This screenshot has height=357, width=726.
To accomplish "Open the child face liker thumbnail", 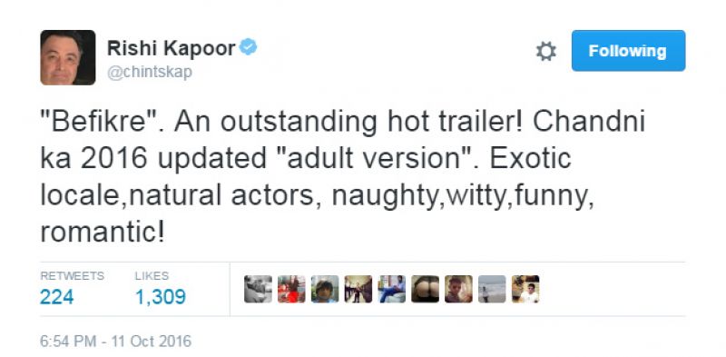I will pyautogui.click(x=325, y=289).
